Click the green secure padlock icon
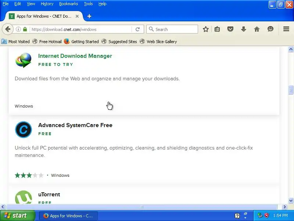This screenshot has height=221, width=294. tap(25, 29)
